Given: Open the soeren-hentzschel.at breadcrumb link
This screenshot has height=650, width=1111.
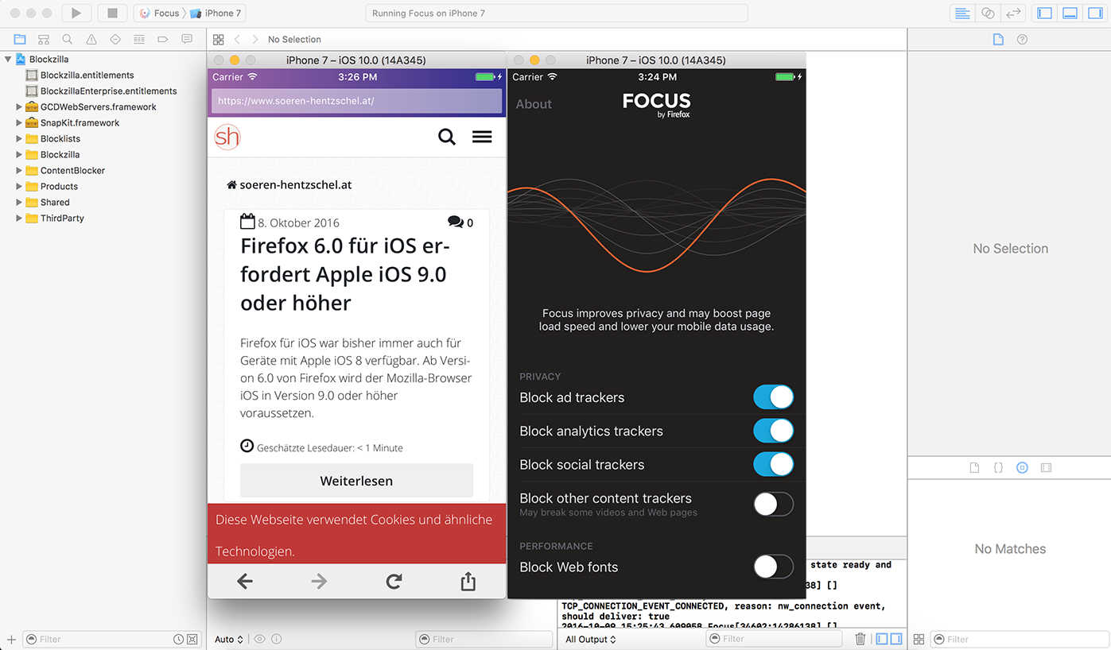Looking at the screenshot, I should pos(289,184).
